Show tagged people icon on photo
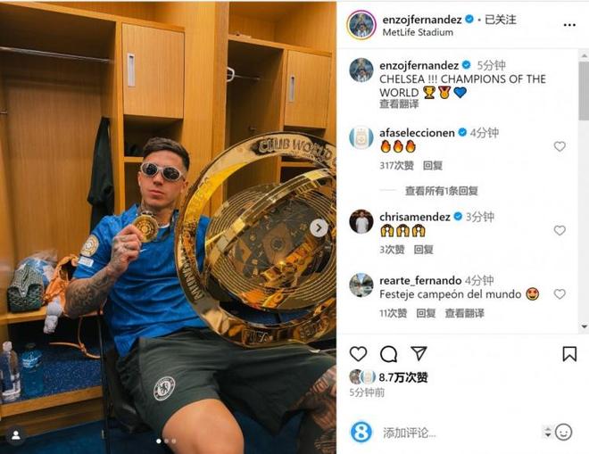Viewport: 589px width, 454px height. pyautogui.click(x=16, y=435)
